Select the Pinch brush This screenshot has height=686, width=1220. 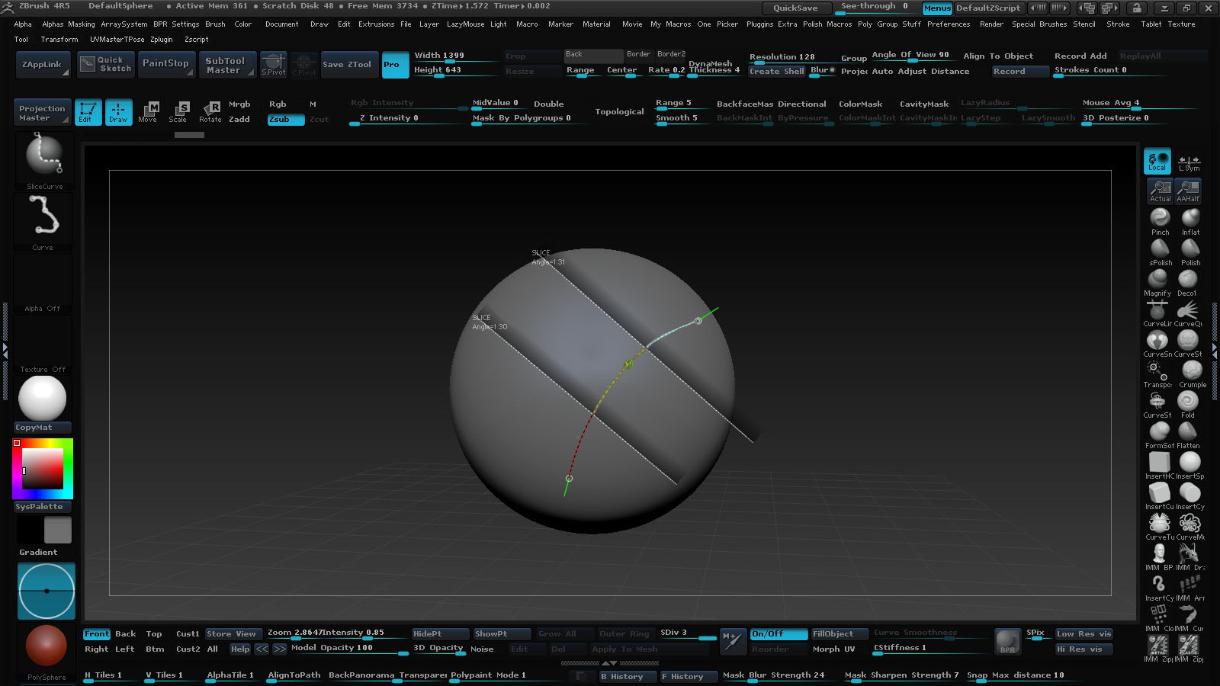(x=1160, y=221)
